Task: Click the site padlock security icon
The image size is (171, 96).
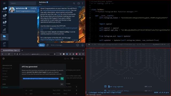Action: tap(17, 54)
